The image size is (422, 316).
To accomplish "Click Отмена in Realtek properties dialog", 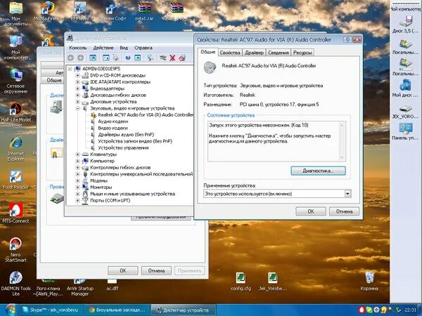I will (344, 211).
